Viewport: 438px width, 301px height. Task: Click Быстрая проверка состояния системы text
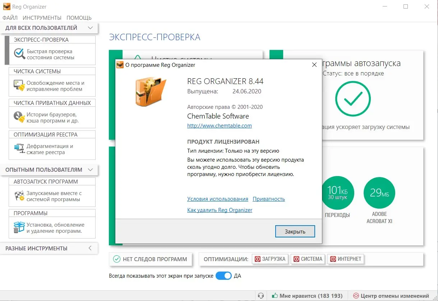50,54
